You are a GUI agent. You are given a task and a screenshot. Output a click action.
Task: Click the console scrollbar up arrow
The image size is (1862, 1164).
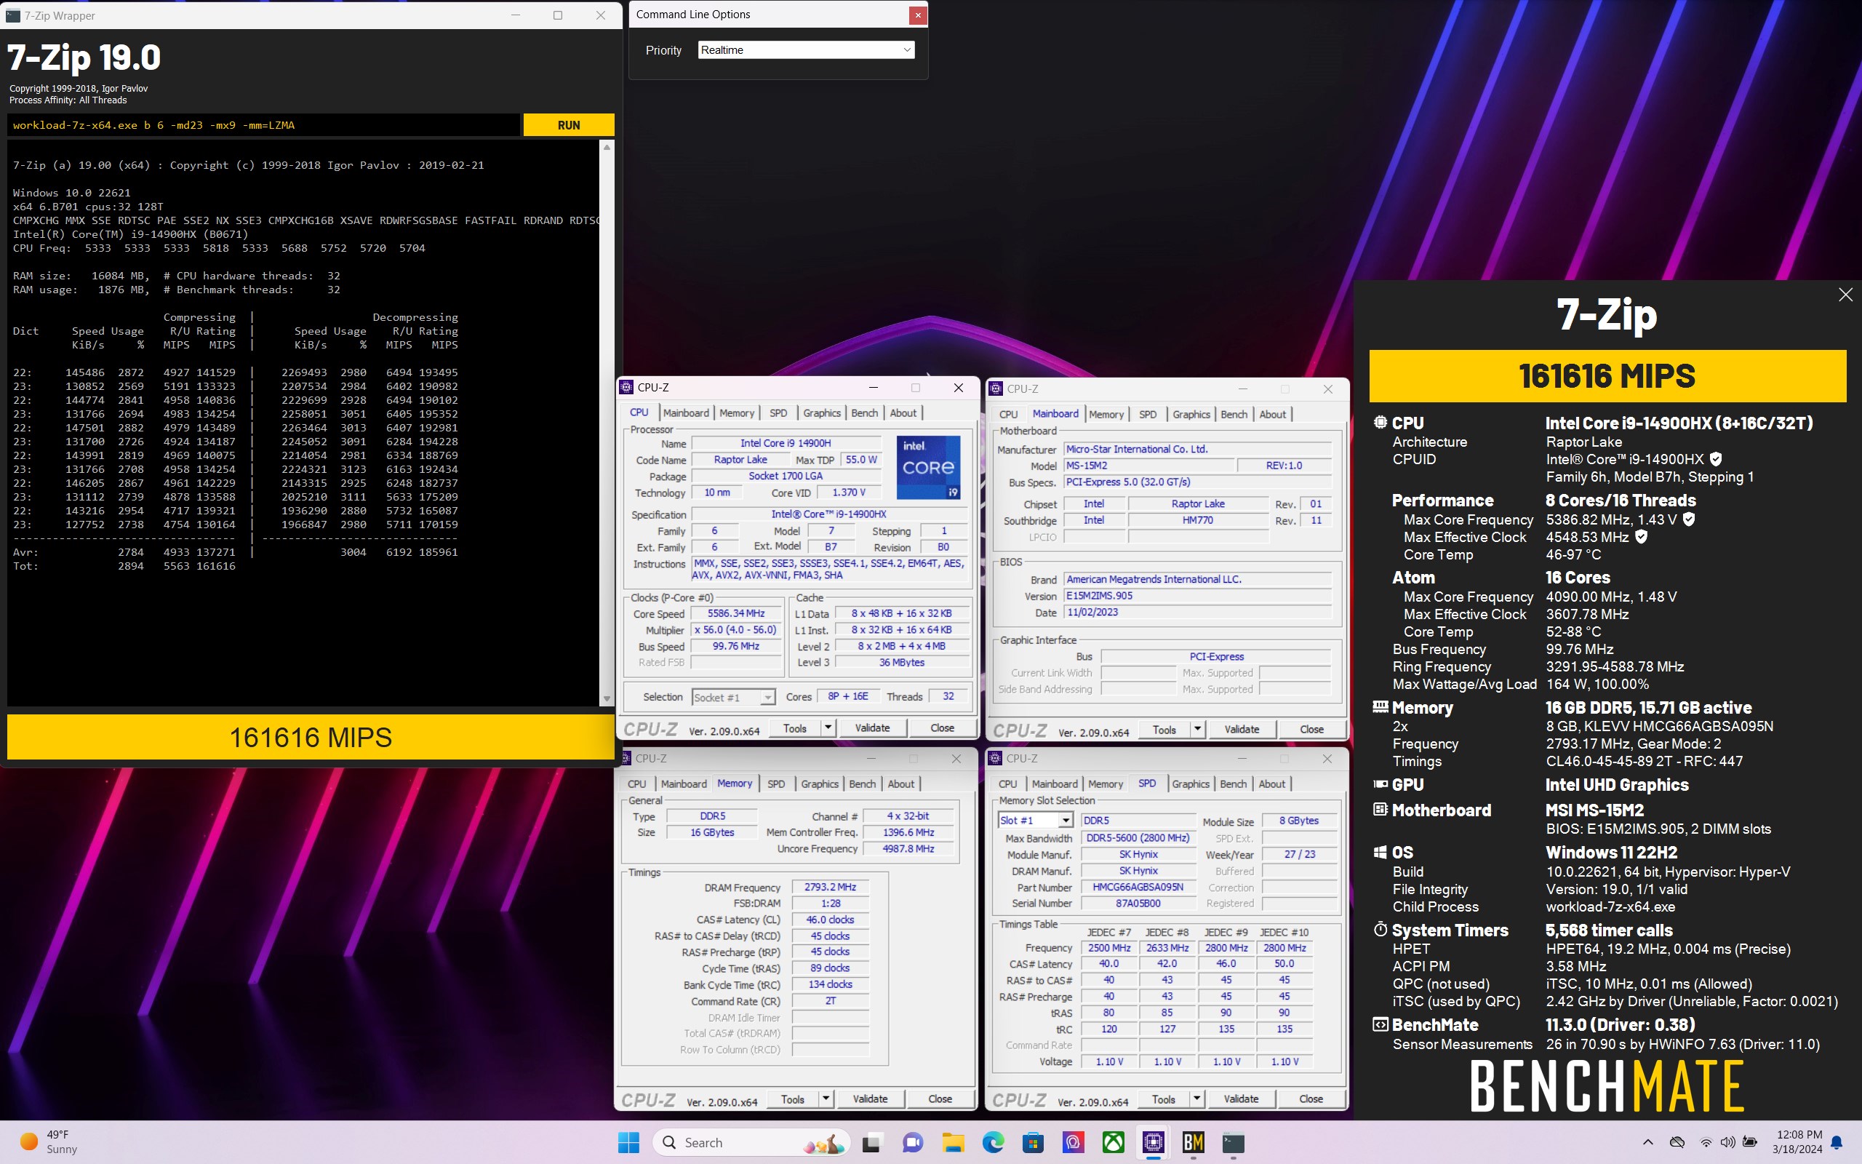point(607,147)
